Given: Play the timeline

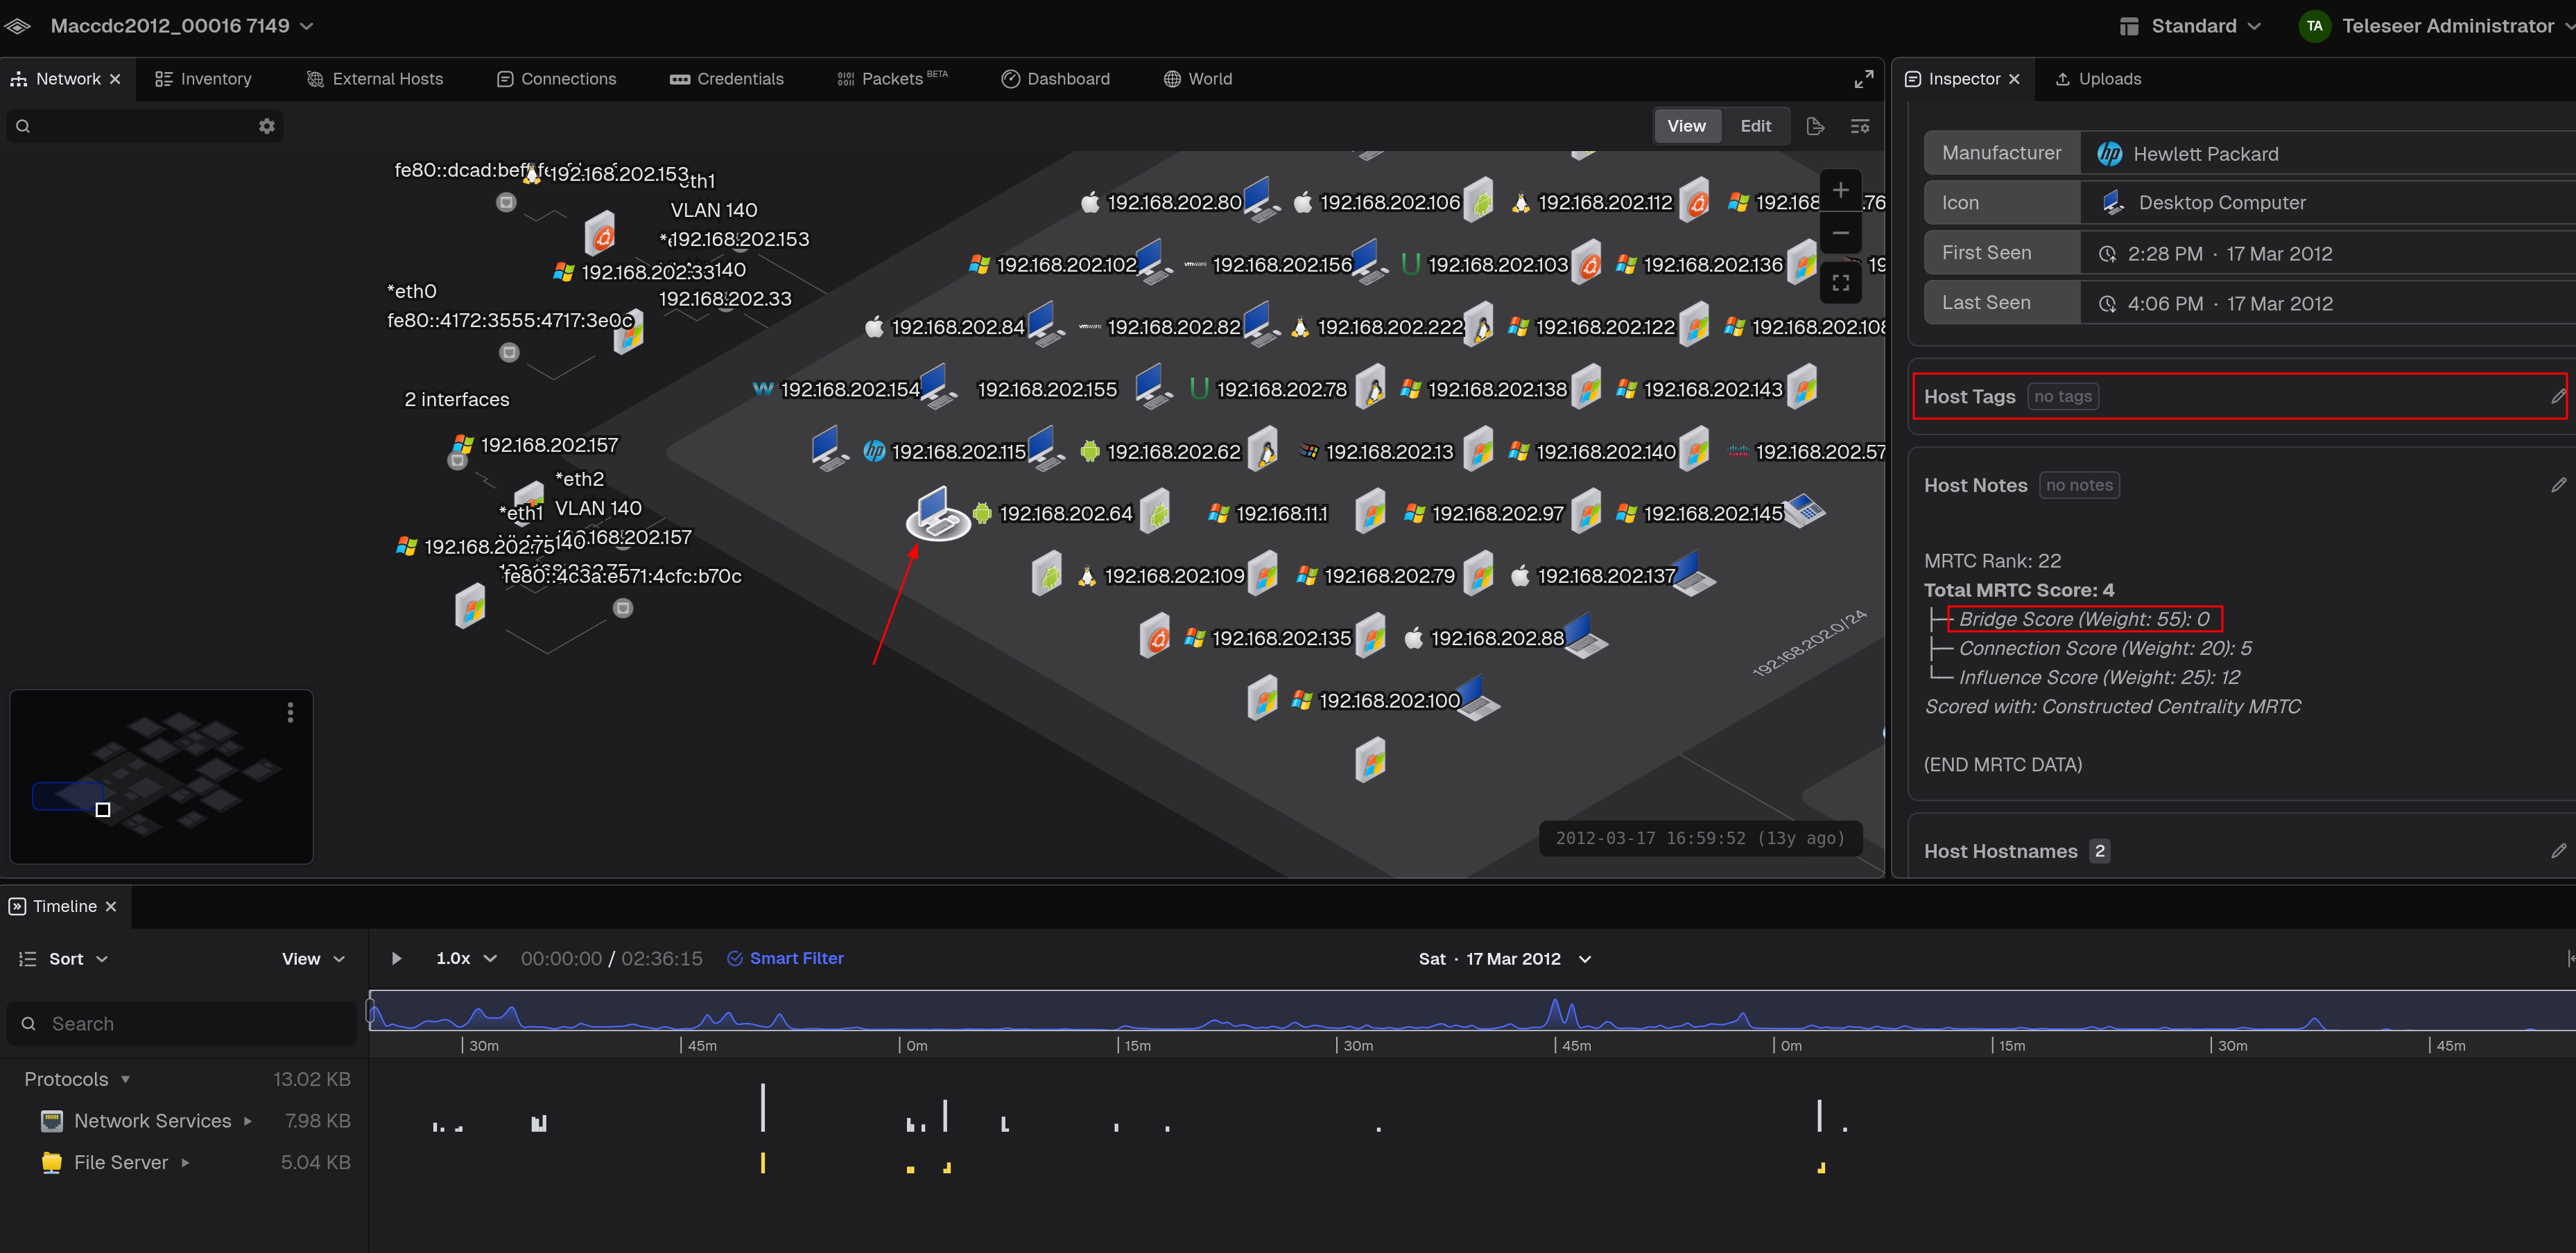Looking at the screenshot, I should click(396, 958).
